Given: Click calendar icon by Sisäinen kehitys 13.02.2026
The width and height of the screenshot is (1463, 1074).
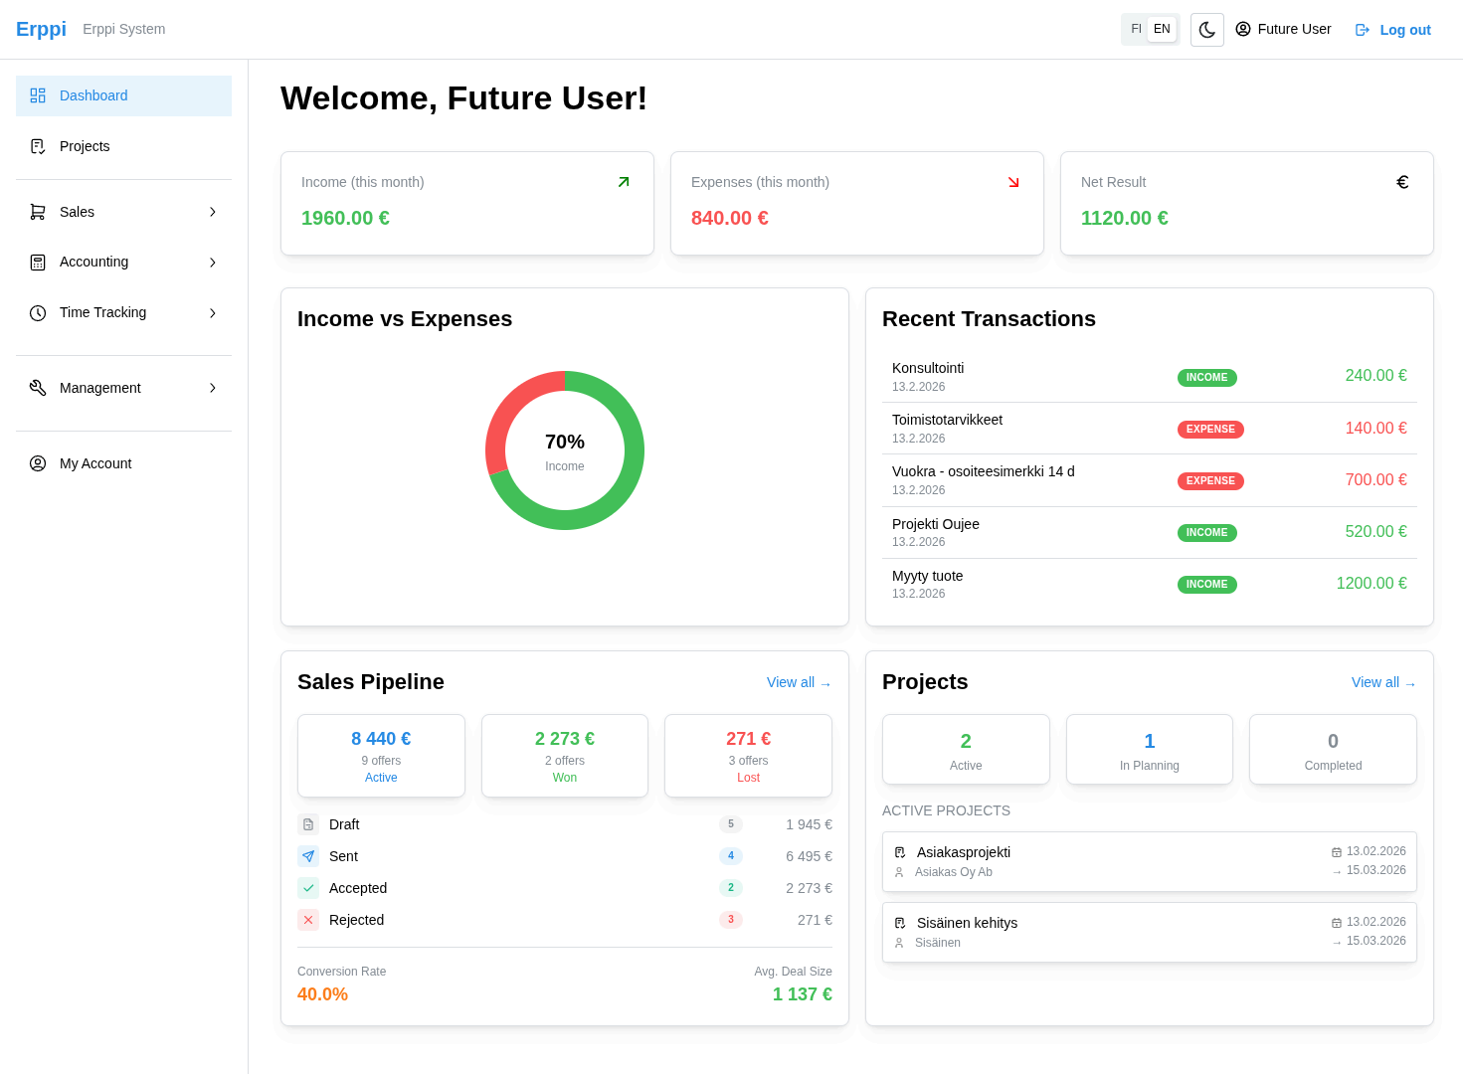Looking at the screenshot, I should pyautogui.click(x=1337, y=923).
